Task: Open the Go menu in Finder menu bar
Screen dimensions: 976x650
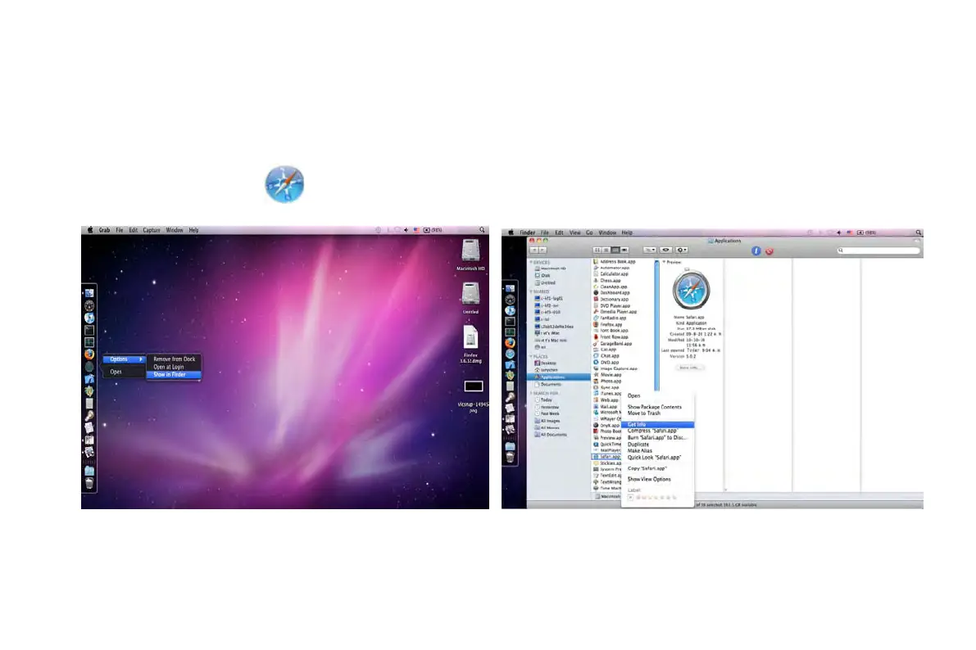Action: pos(589,232)
